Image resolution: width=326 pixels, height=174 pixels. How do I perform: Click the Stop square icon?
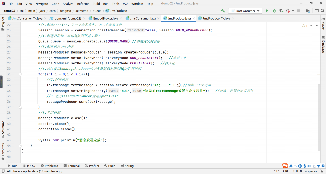(x=298, y=11)
